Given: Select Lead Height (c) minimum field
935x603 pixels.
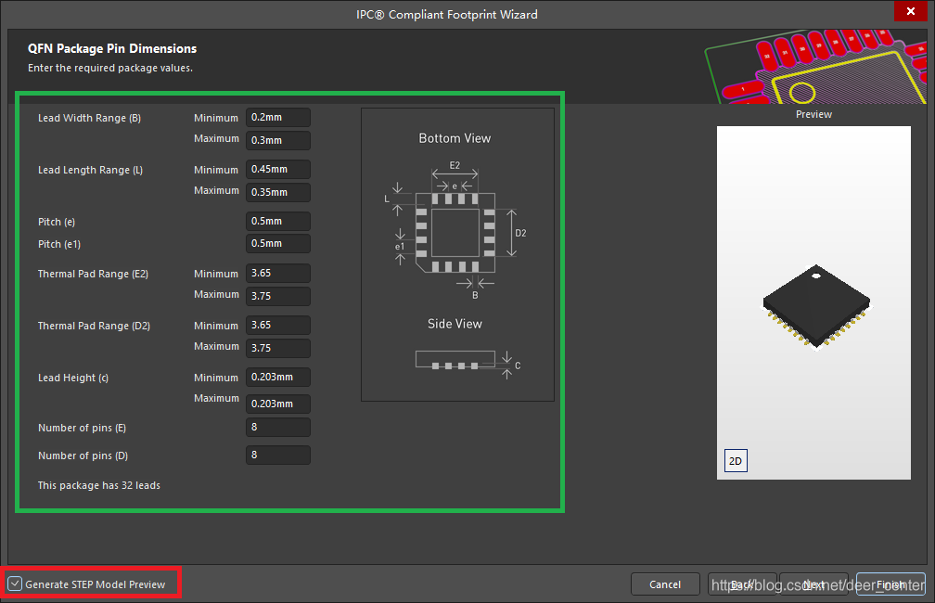Looking at the screenshot, I should click(278, 378).
